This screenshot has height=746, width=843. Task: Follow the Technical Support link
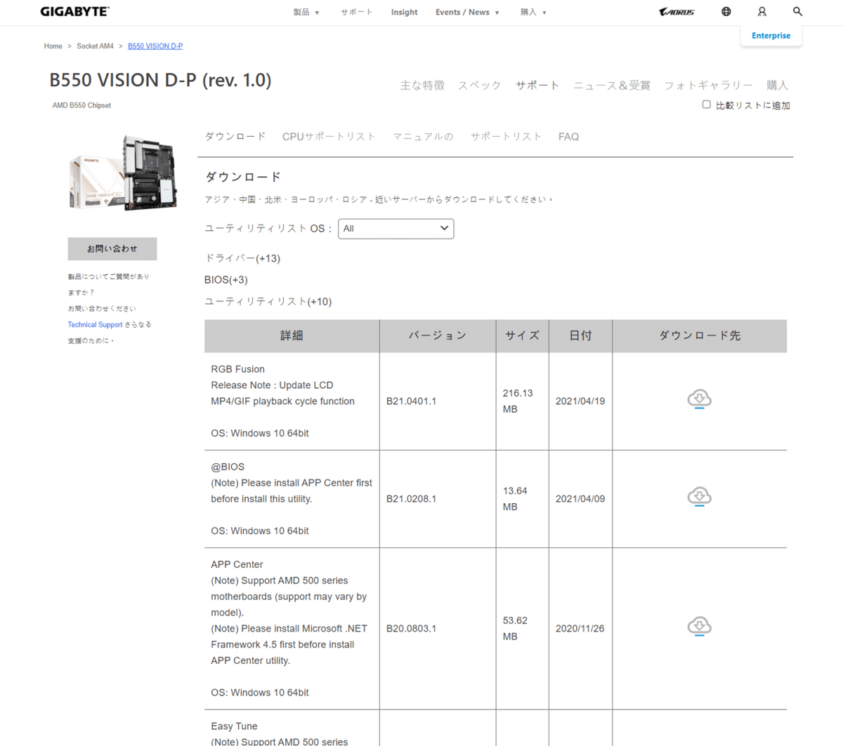point(95,324)
